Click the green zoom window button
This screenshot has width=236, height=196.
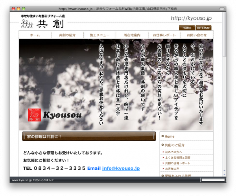[x=24, y=9]
